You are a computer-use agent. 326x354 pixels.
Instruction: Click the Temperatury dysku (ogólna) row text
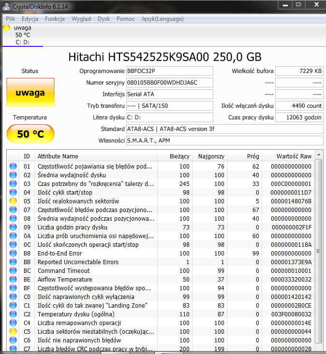[76, 314]
